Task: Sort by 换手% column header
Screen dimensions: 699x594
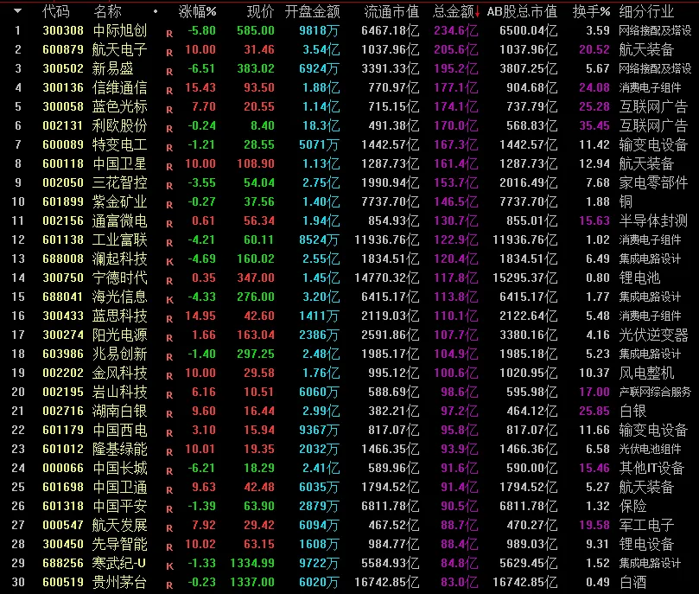Action: [x=591, y=11]
